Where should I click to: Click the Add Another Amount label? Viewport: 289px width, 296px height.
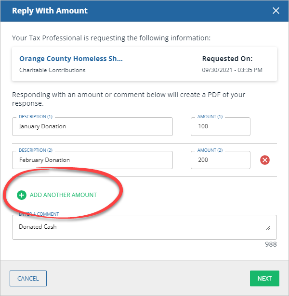63,195
